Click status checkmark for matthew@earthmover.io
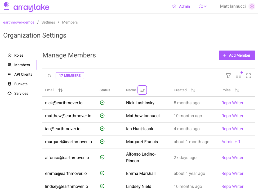Image resolution: width=258 pixels, height=195 pixels. 102,116
